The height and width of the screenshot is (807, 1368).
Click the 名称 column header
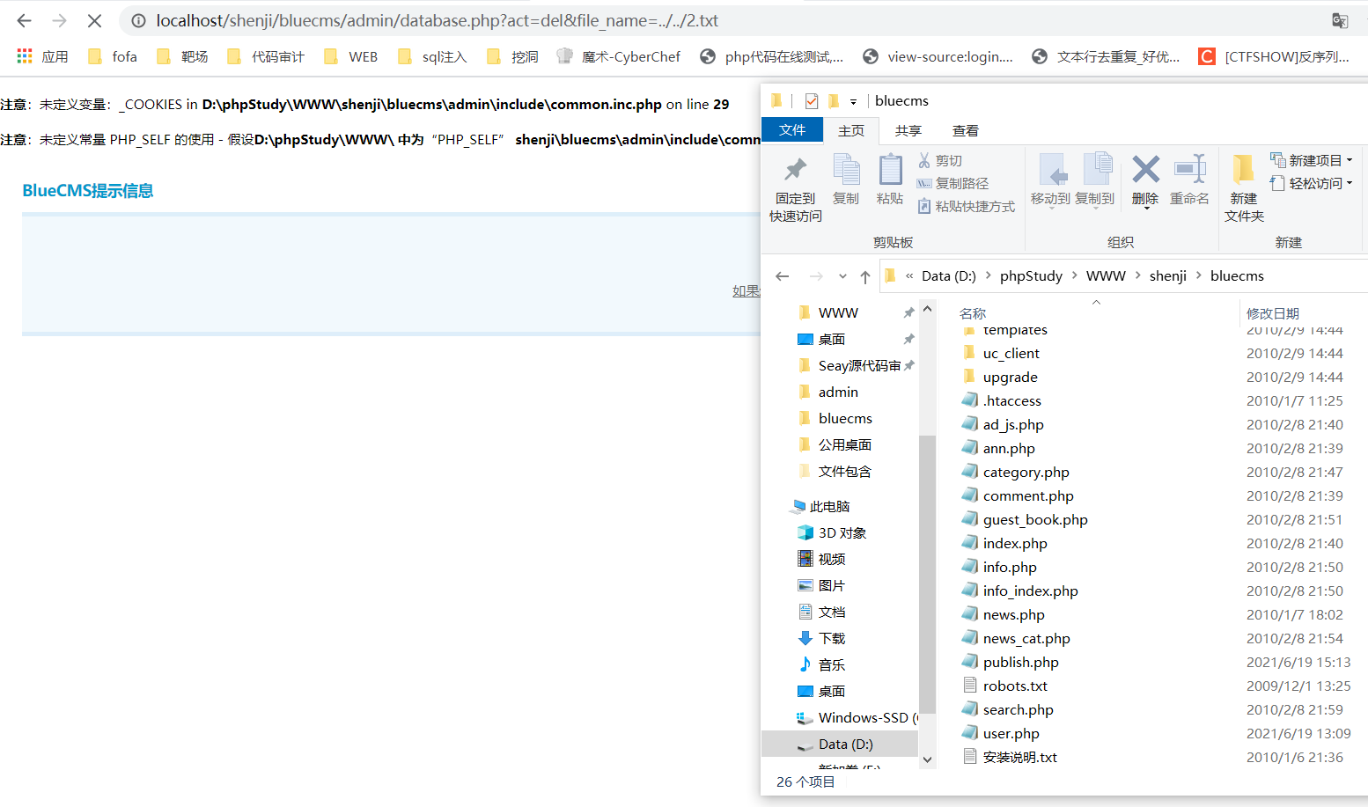click(973, 313)
